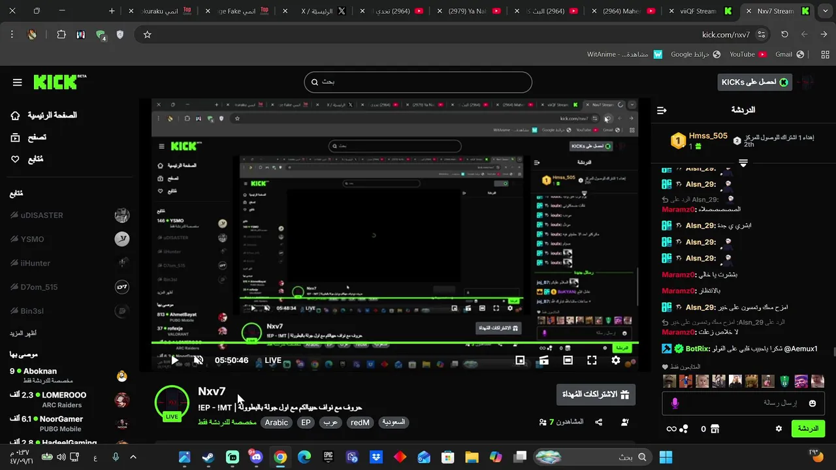Expand the chat leaderboard dropdown arrow
Image resolution: width=836 pixels, height=470 pixels.
click(x=743, y=163)
